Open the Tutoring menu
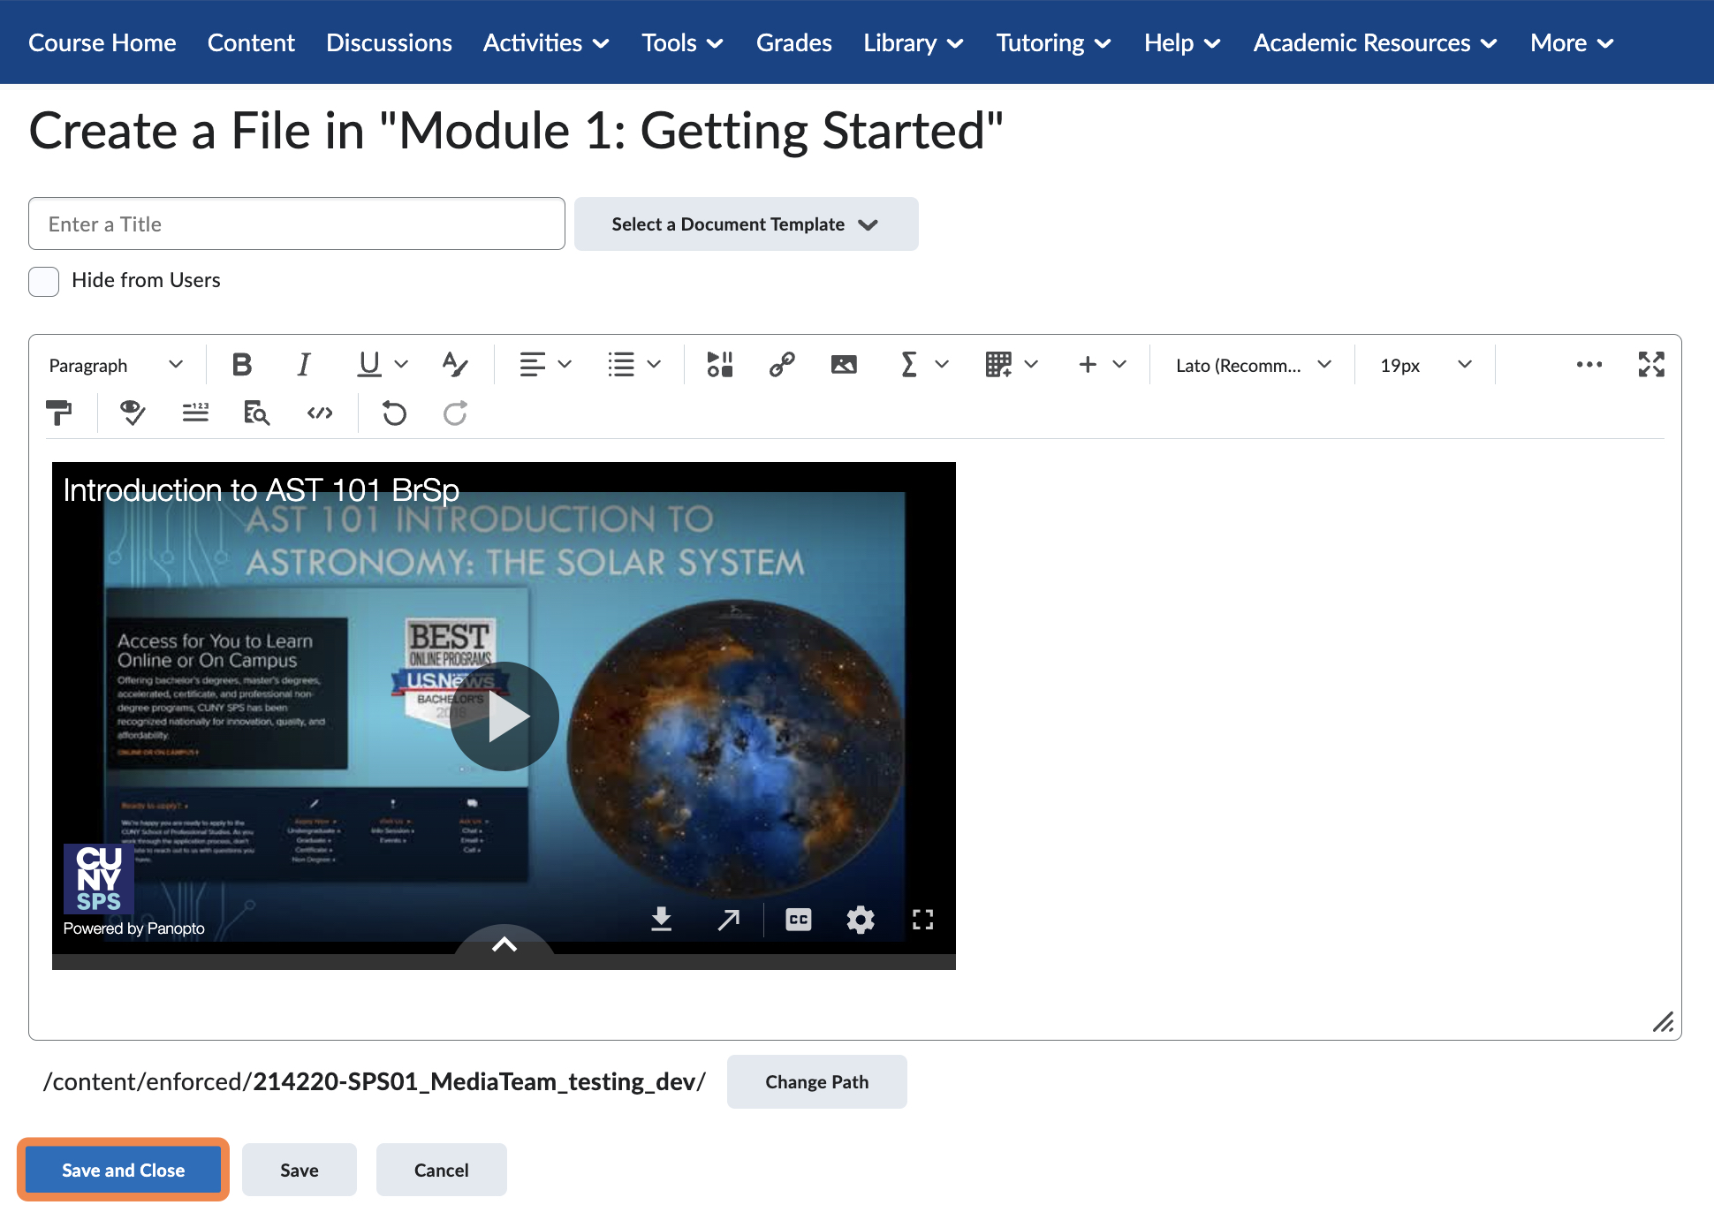The image size is (1714, 1205). coord(1052,42)
